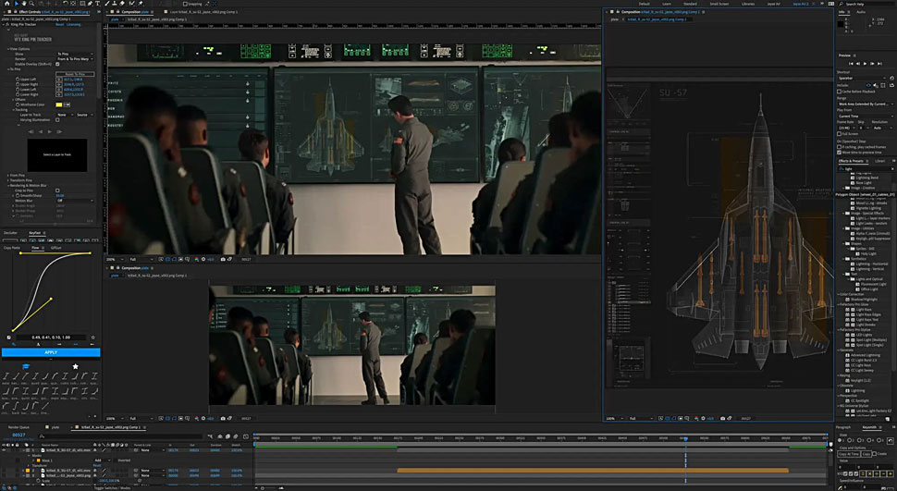
Task: Toggle the Varying Illumination checkbox
Action: [x=57, y=119]
